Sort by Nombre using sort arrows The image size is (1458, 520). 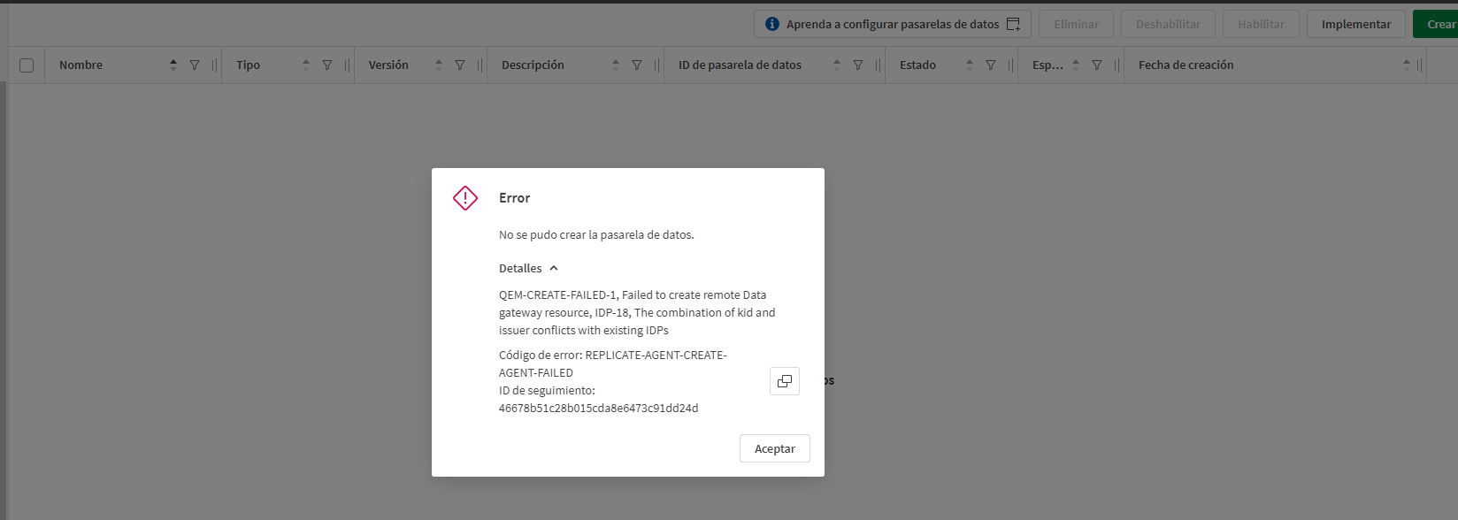pyautogui.click(x=173, y=65)
